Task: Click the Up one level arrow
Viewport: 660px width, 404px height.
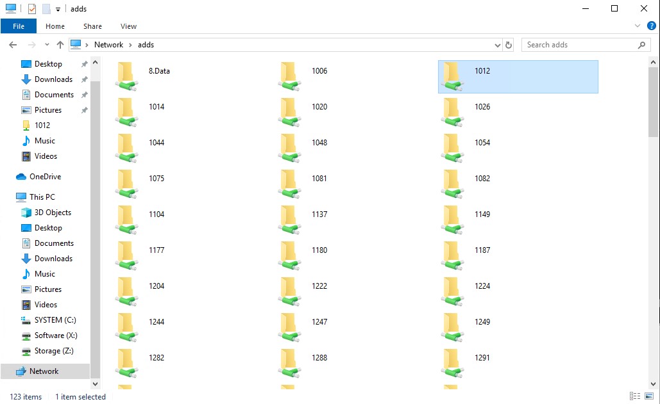Action: coord(60,45)
